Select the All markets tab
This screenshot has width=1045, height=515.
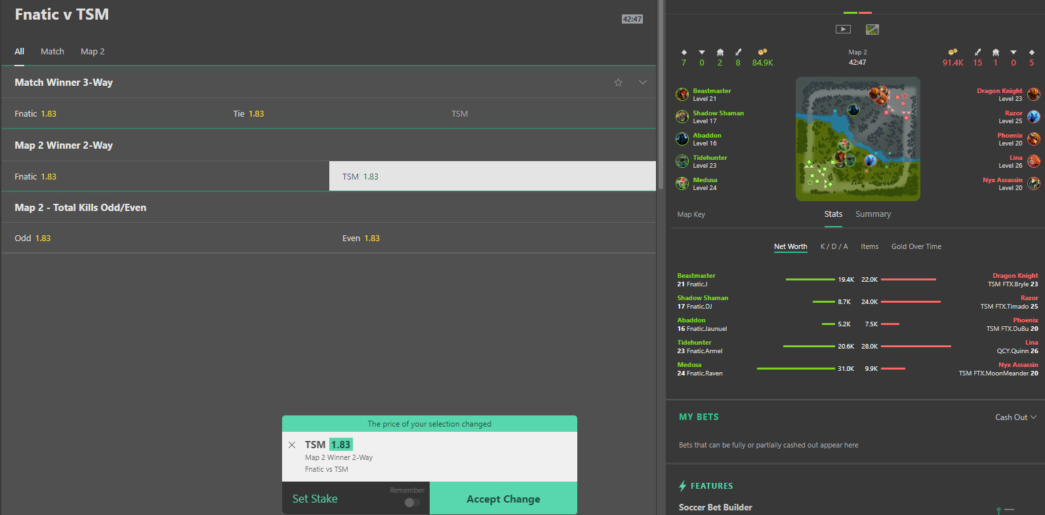(20, 52)
